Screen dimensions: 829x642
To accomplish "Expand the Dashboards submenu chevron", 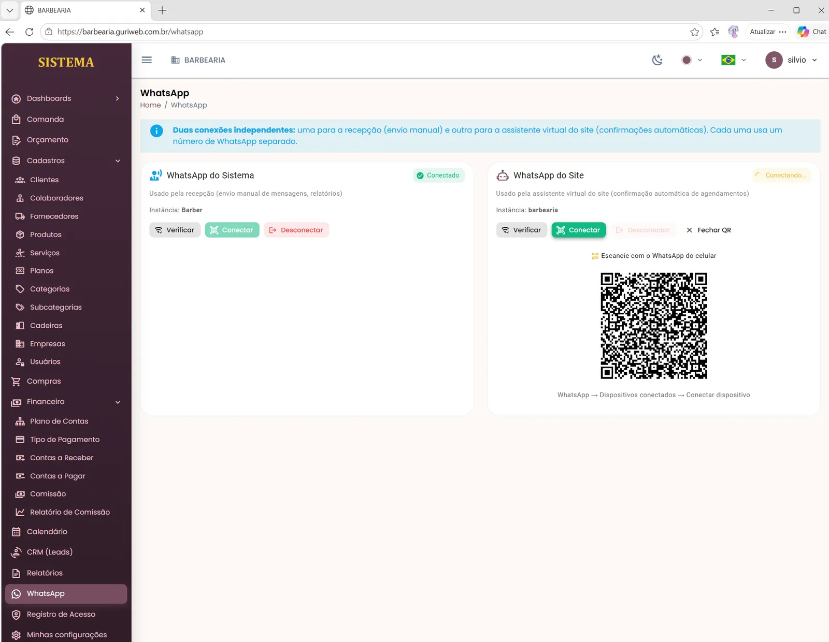I will pyautogui.click(x=118, y=98).
